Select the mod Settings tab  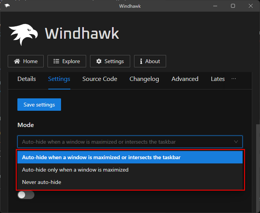pyautogui.click(x=59, y=79)
